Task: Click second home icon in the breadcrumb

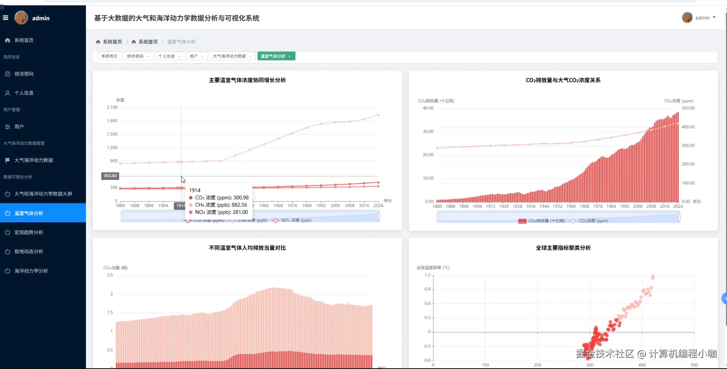Action: coord(134,42)
